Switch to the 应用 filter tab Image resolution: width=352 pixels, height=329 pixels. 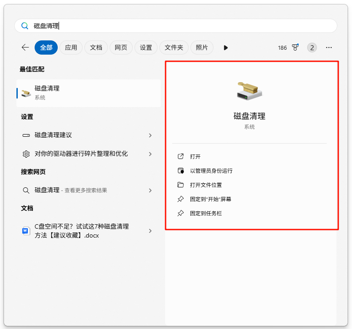tap(71, 48)
